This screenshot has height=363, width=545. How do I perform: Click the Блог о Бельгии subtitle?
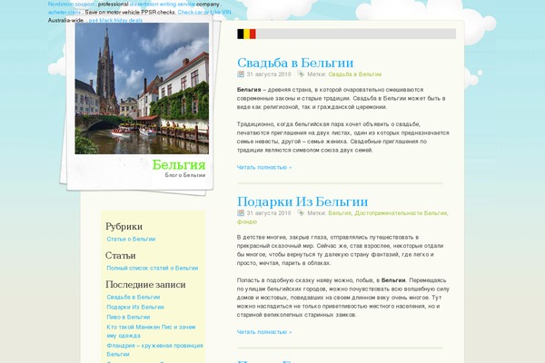pos(185,175)
